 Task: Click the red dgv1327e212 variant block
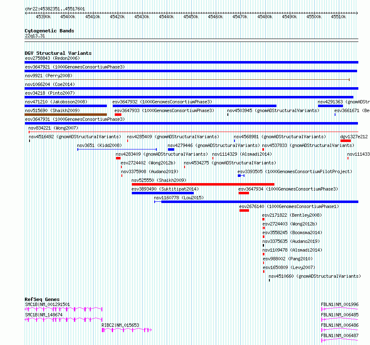pyautogui.click(x=345, y=141)
